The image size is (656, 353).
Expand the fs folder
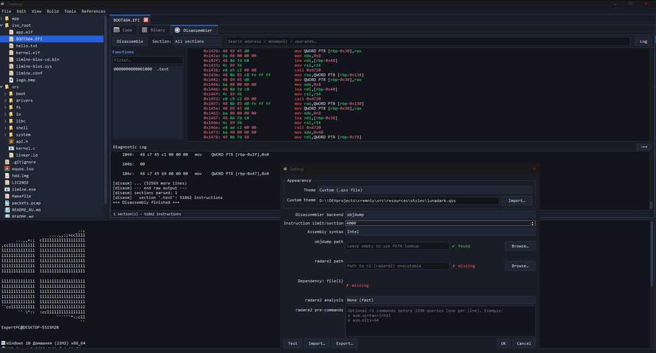click(5, 107)
